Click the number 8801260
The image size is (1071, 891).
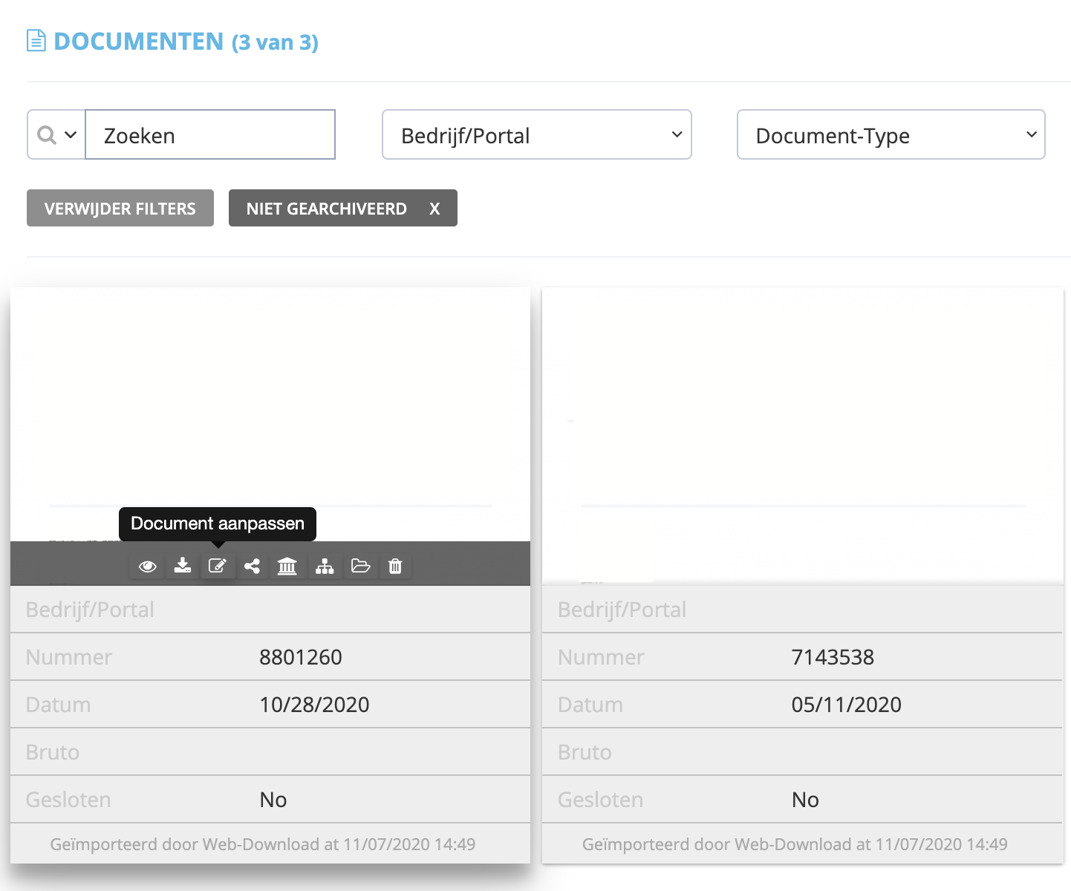click(301, 657)
